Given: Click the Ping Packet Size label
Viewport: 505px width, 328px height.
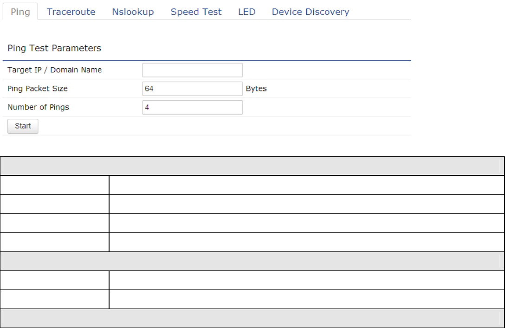Looking at the screenshot, I should (x=37, y=89).
